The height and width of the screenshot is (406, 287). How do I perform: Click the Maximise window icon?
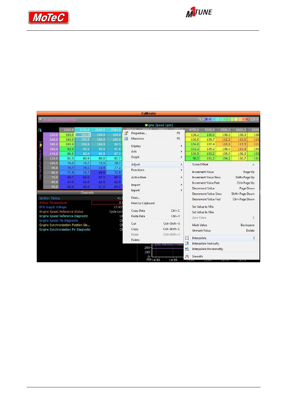pos(126,139)
